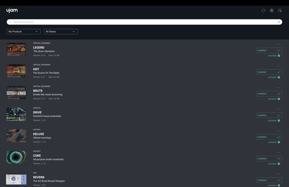289x187 pixels.
Task: Open the settings list icon in header
Action: 280,11
